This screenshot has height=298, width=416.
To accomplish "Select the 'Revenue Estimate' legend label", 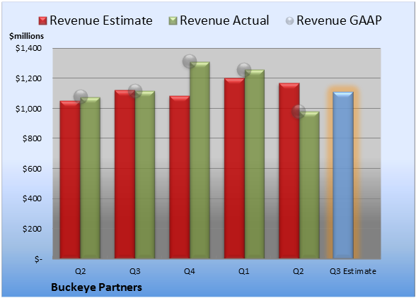I will point(101,20).
